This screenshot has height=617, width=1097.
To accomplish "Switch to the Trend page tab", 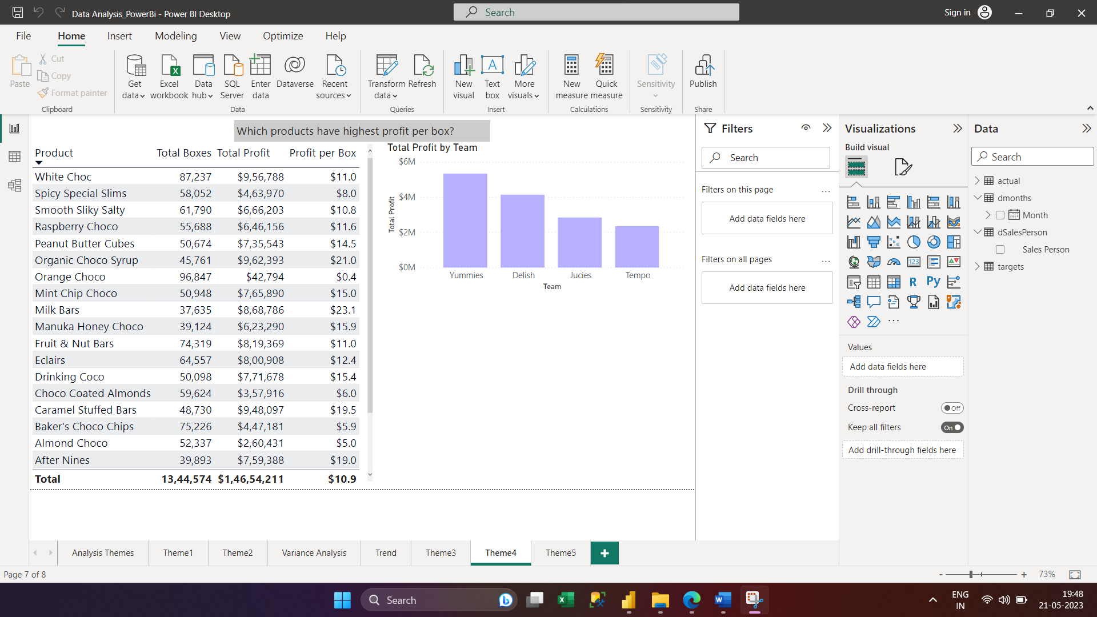I will tap(386, 552).
